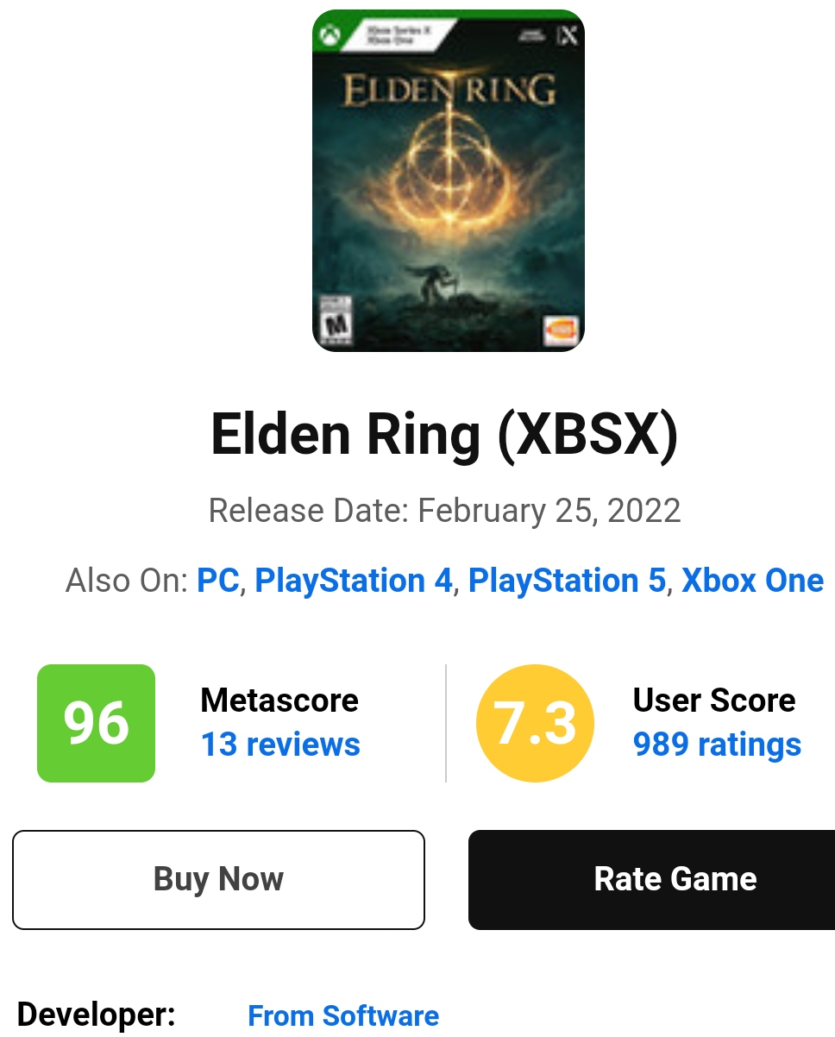Image resolution: width=835 pixels, height=1037 pixels.
Task: Click the yellow 7.3 user score circle
Action: (535, 723)
